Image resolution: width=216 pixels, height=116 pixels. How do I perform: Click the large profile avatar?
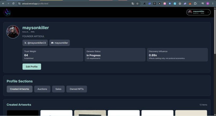tap(13, 32)
